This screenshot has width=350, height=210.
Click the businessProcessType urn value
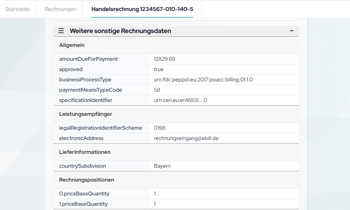click(203, 80)
